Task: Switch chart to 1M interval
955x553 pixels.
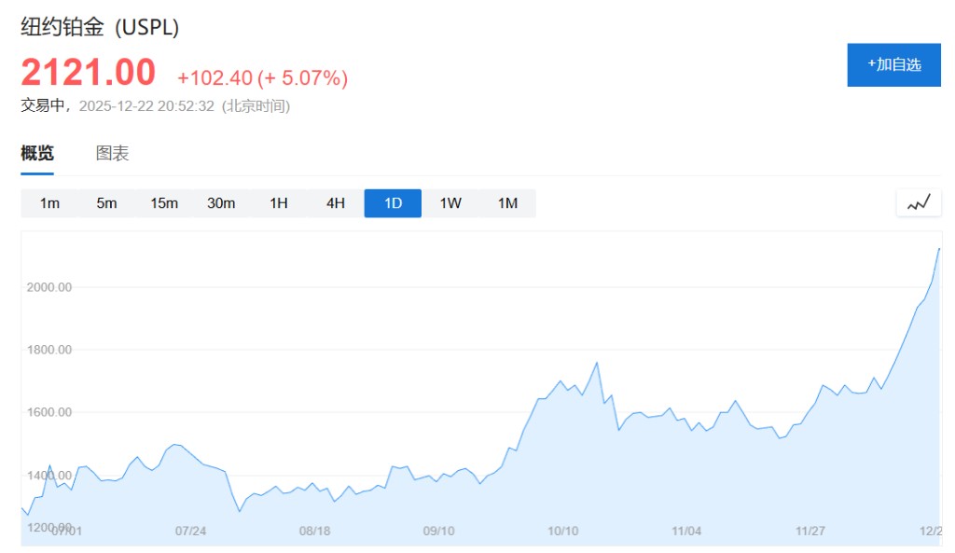Action: 507,203
